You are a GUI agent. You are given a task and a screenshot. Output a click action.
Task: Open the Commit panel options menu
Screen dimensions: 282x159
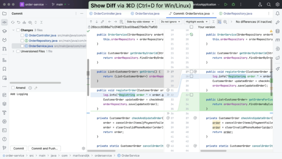click(76, 13)
